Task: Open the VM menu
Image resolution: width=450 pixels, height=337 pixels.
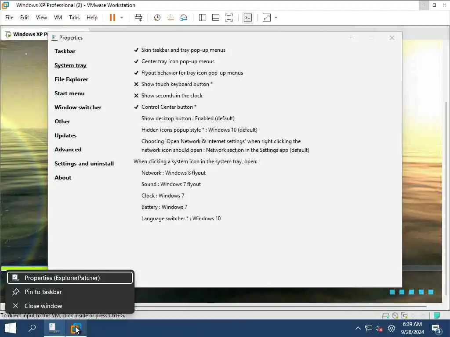Action: [x=58, y=18]
